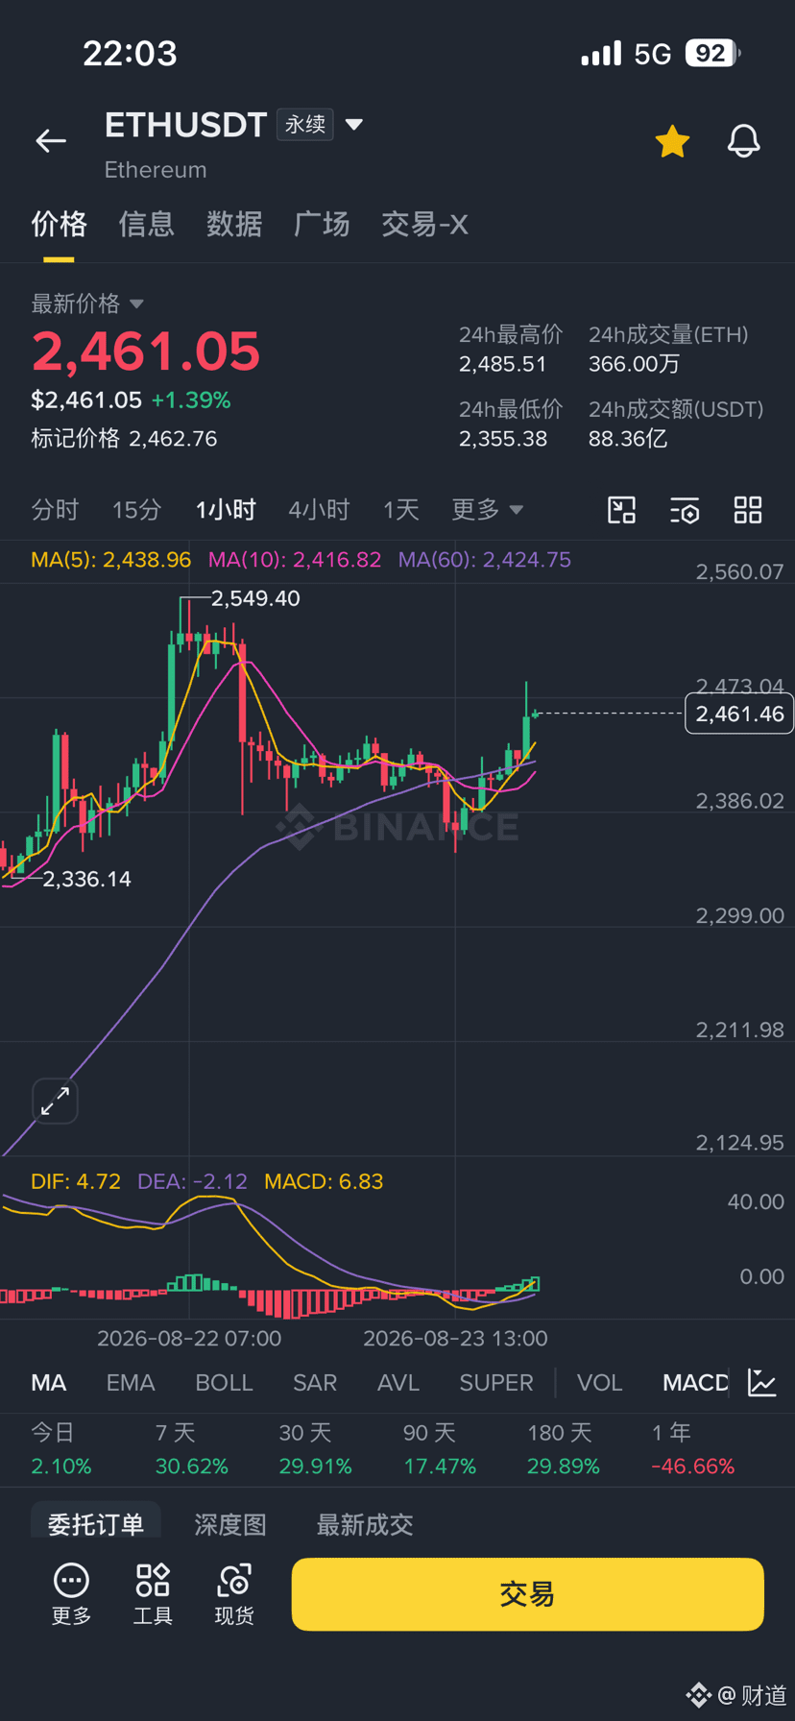Image resolution: width=795 pixels, height=1721 pixels.
Task: Tap the DIF 4.72 value
Action: pos(76,1181)
